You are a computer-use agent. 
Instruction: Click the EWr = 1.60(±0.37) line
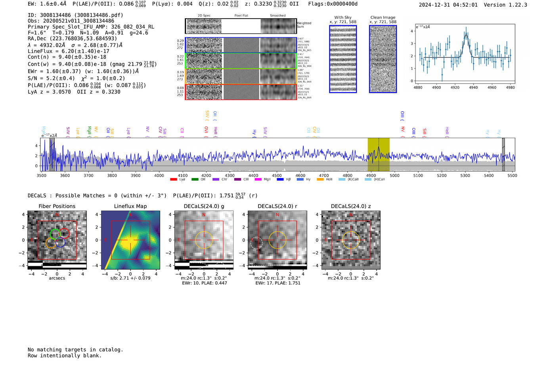tap(83, 71)
